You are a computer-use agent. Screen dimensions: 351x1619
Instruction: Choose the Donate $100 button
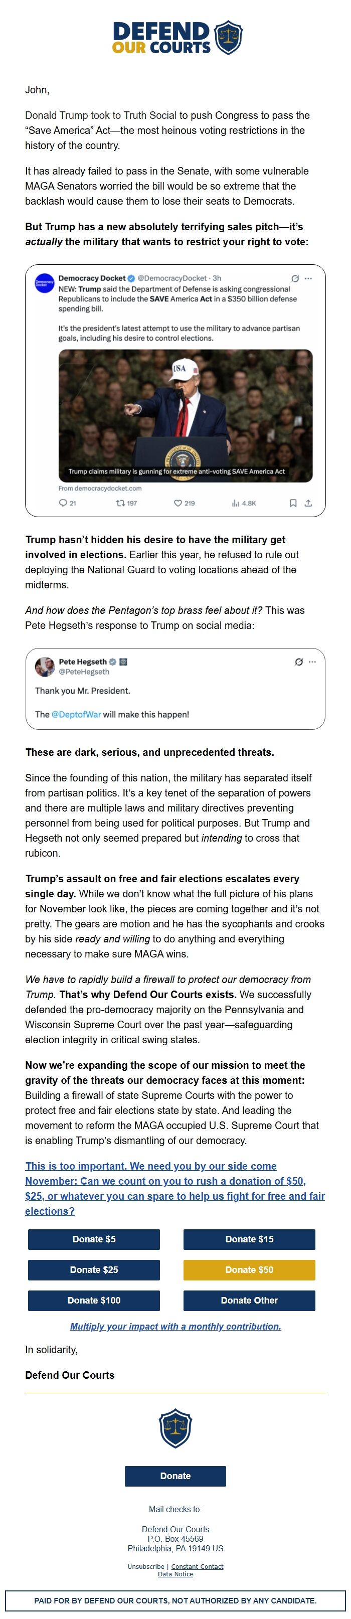coord(94,1301)
